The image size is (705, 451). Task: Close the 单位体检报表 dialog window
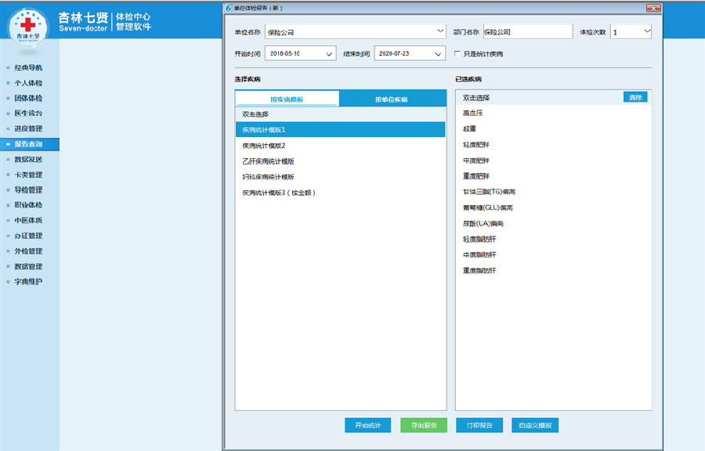tap(652, 7)
